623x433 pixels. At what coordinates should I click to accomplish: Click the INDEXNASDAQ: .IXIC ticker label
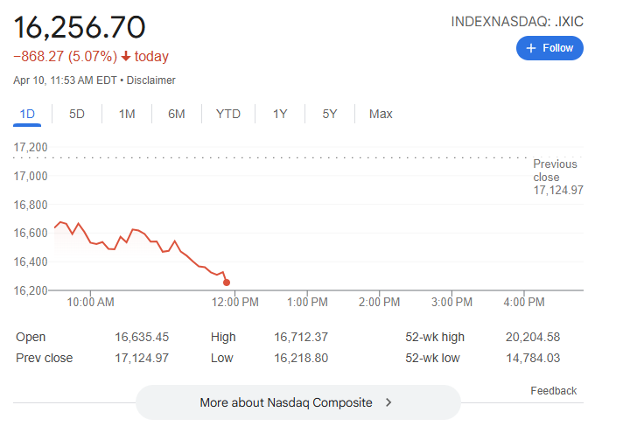pyautogui.click(x=516, y=20)
